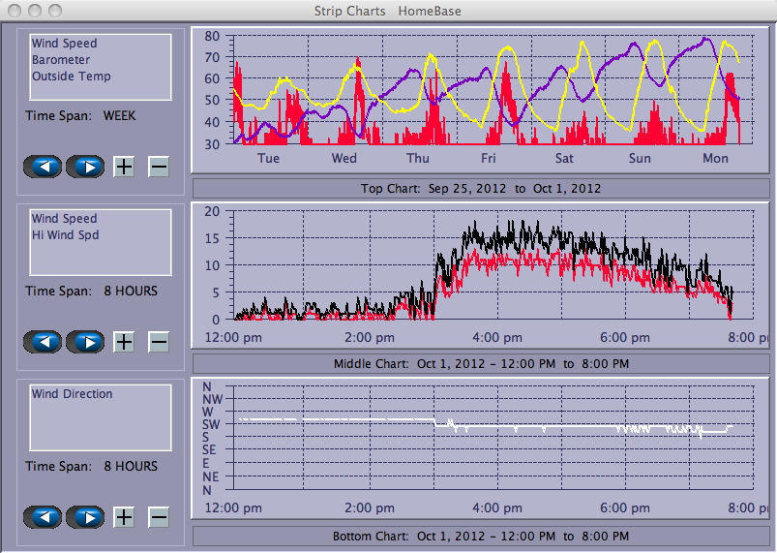Screen dimensions: 777x553
Task: Select Wind Direction in the bottom list
Action: click(72, 394)
